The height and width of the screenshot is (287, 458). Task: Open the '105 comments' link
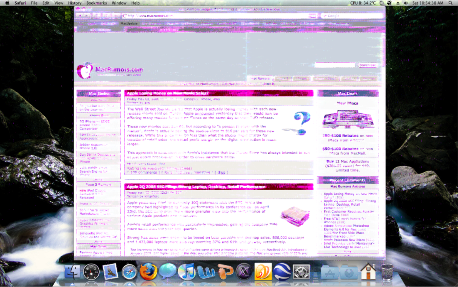click(143, 172)
